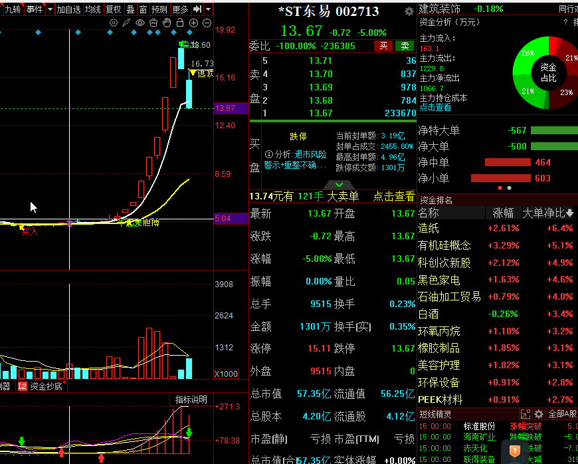Image resolution: width=578 pixels, height=464 pixels.
Task: Toggle the eye visibility icon on chart
Action: click(140, 23)
